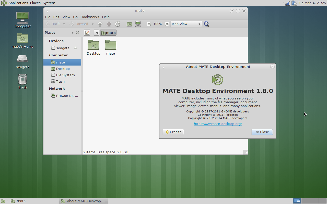The height and width of the screenshot is (204, 327).
Task: Increase zoom with the zoom-in control
Action: pos(167,24)
